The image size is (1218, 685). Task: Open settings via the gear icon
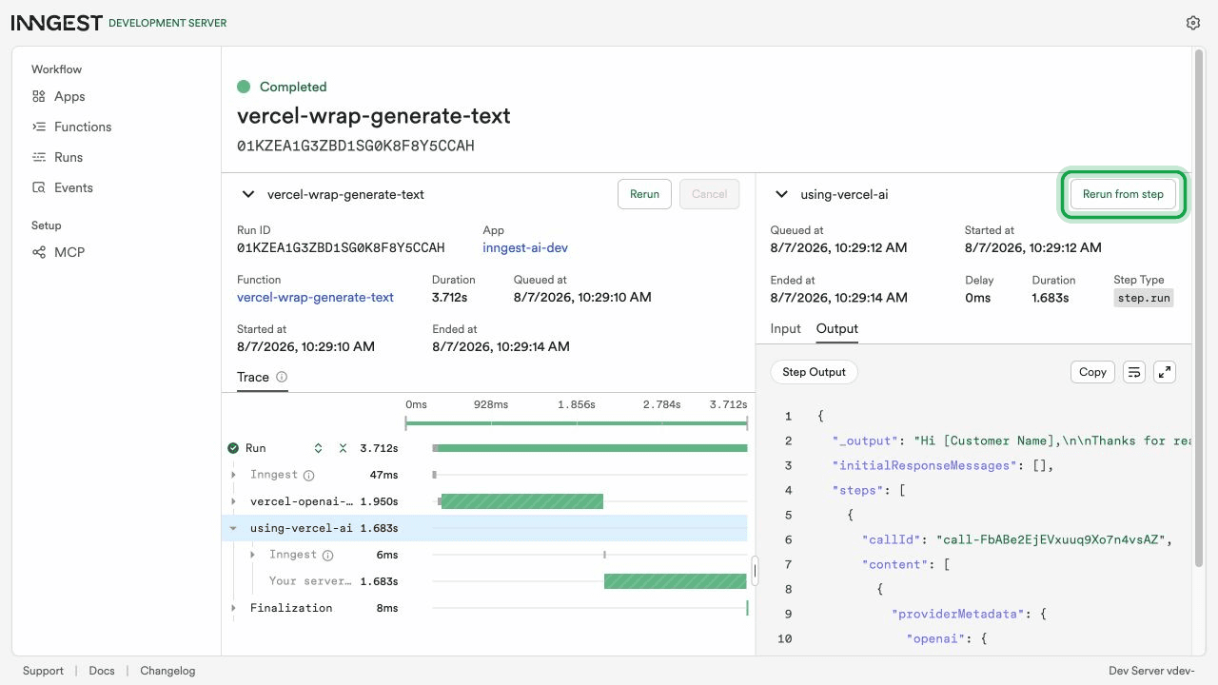[x=1193, y=23]
